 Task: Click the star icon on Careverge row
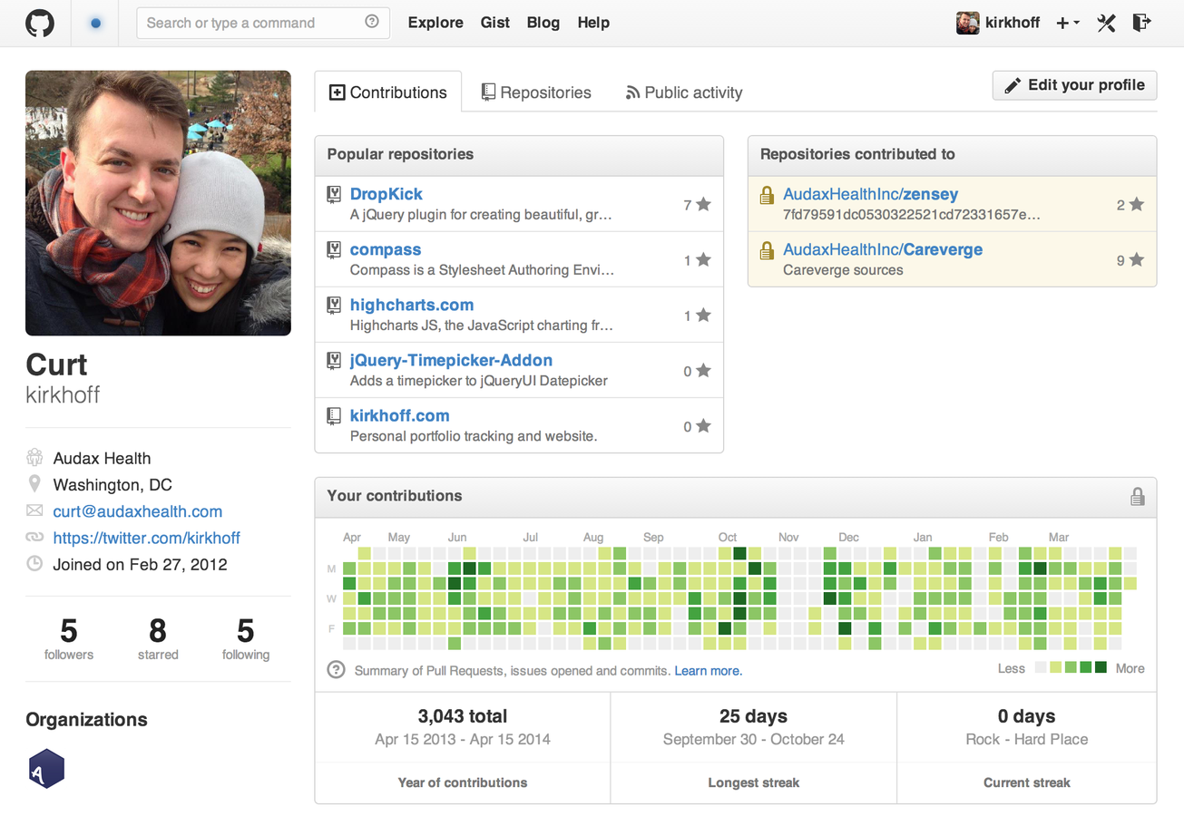(x=1136, y=260)
